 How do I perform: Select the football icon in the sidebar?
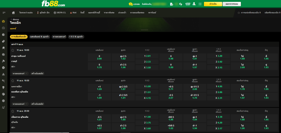(3, 21)
